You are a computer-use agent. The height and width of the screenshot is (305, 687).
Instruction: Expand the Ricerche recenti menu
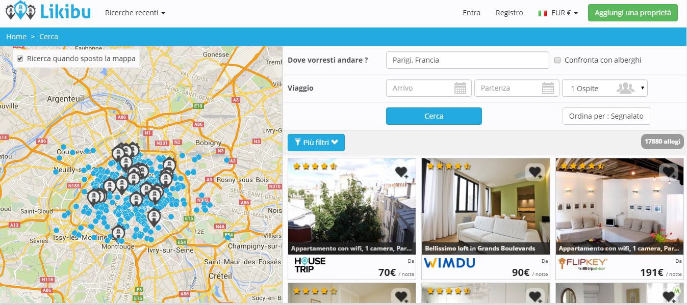tap(135, 13)
